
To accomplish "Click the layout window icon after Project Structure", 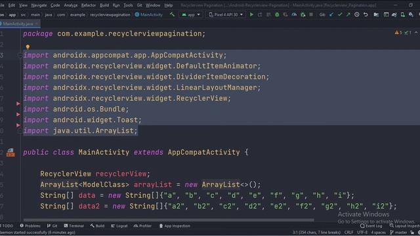I will point(386,14).
